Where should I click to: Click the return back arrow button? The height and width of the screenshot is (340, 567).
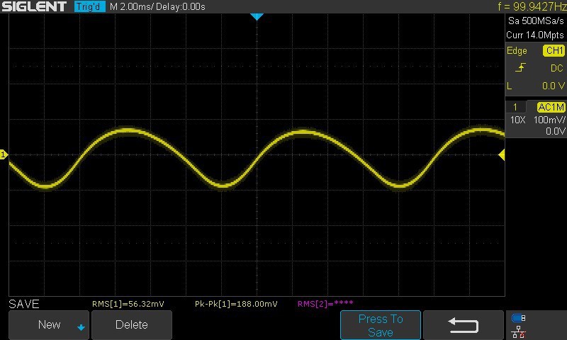pos(464,325)
